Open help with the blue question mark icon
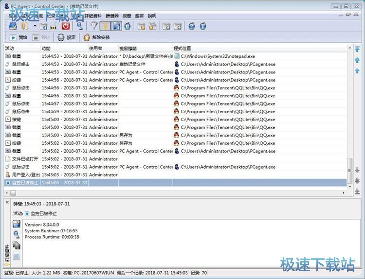 [x=192, y=26]
